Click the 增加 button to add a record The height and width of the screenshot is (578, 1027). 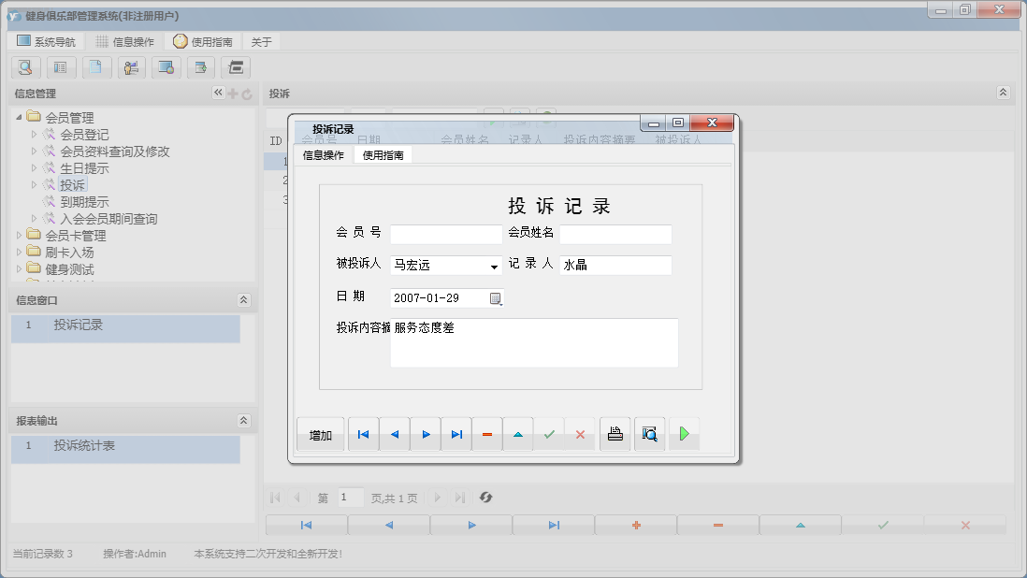click(x=320, y=434)
